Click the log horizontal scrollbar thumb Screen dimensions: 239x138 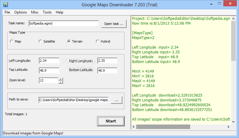[163, 127]
